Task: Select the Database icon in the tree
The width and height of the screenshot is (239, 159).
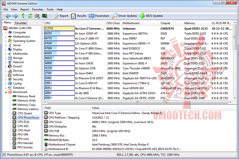Action: click(10, 88)
